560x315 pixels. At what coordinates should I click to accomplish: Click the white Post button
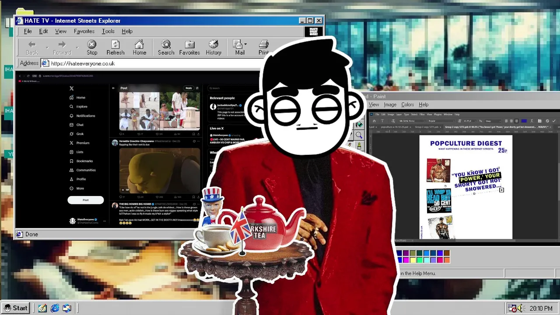(x=86, y=200)
